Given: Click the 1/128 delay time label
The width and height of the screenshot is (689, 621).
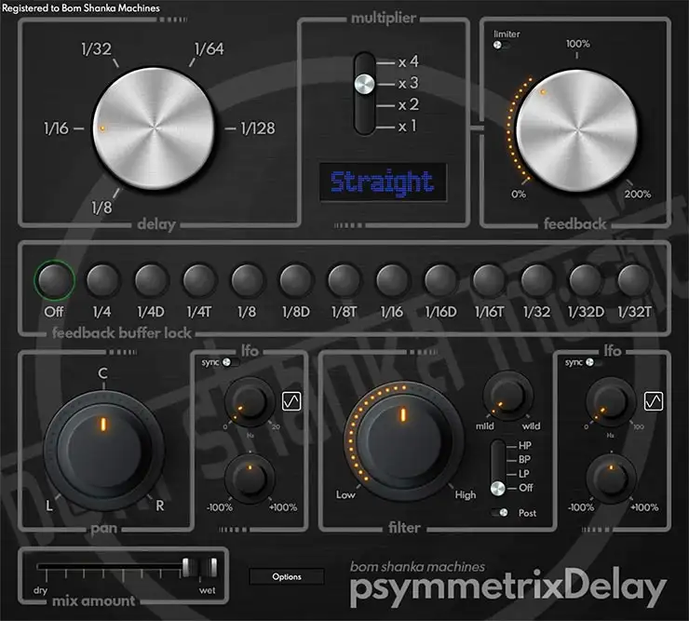Looking at the screenshot, I should pyautogui.click(x=258, y=128).
